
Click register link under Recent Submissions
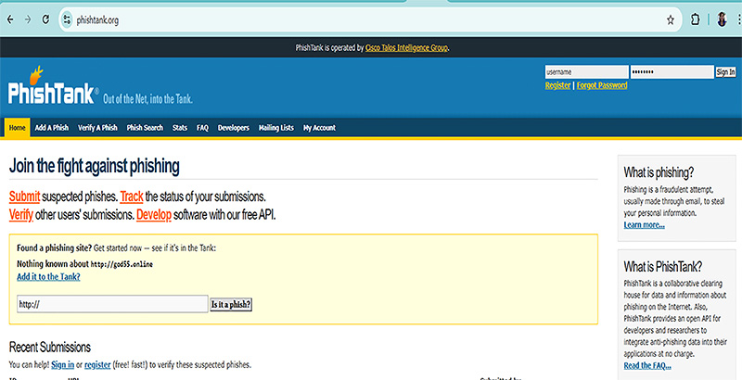pos(97,365)
